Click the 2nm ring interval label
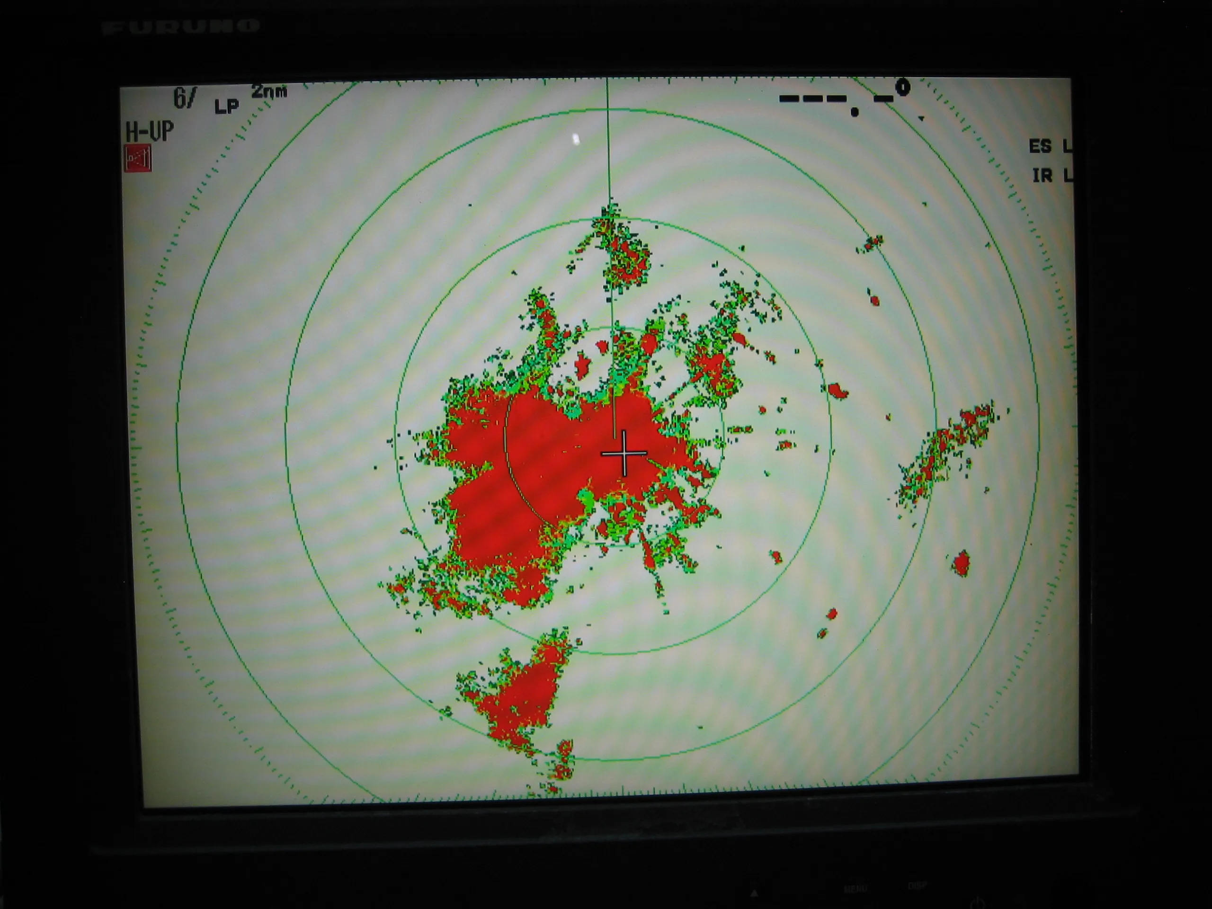The width and height of the screenshot is (1212, 909). (x=269, y=91)
